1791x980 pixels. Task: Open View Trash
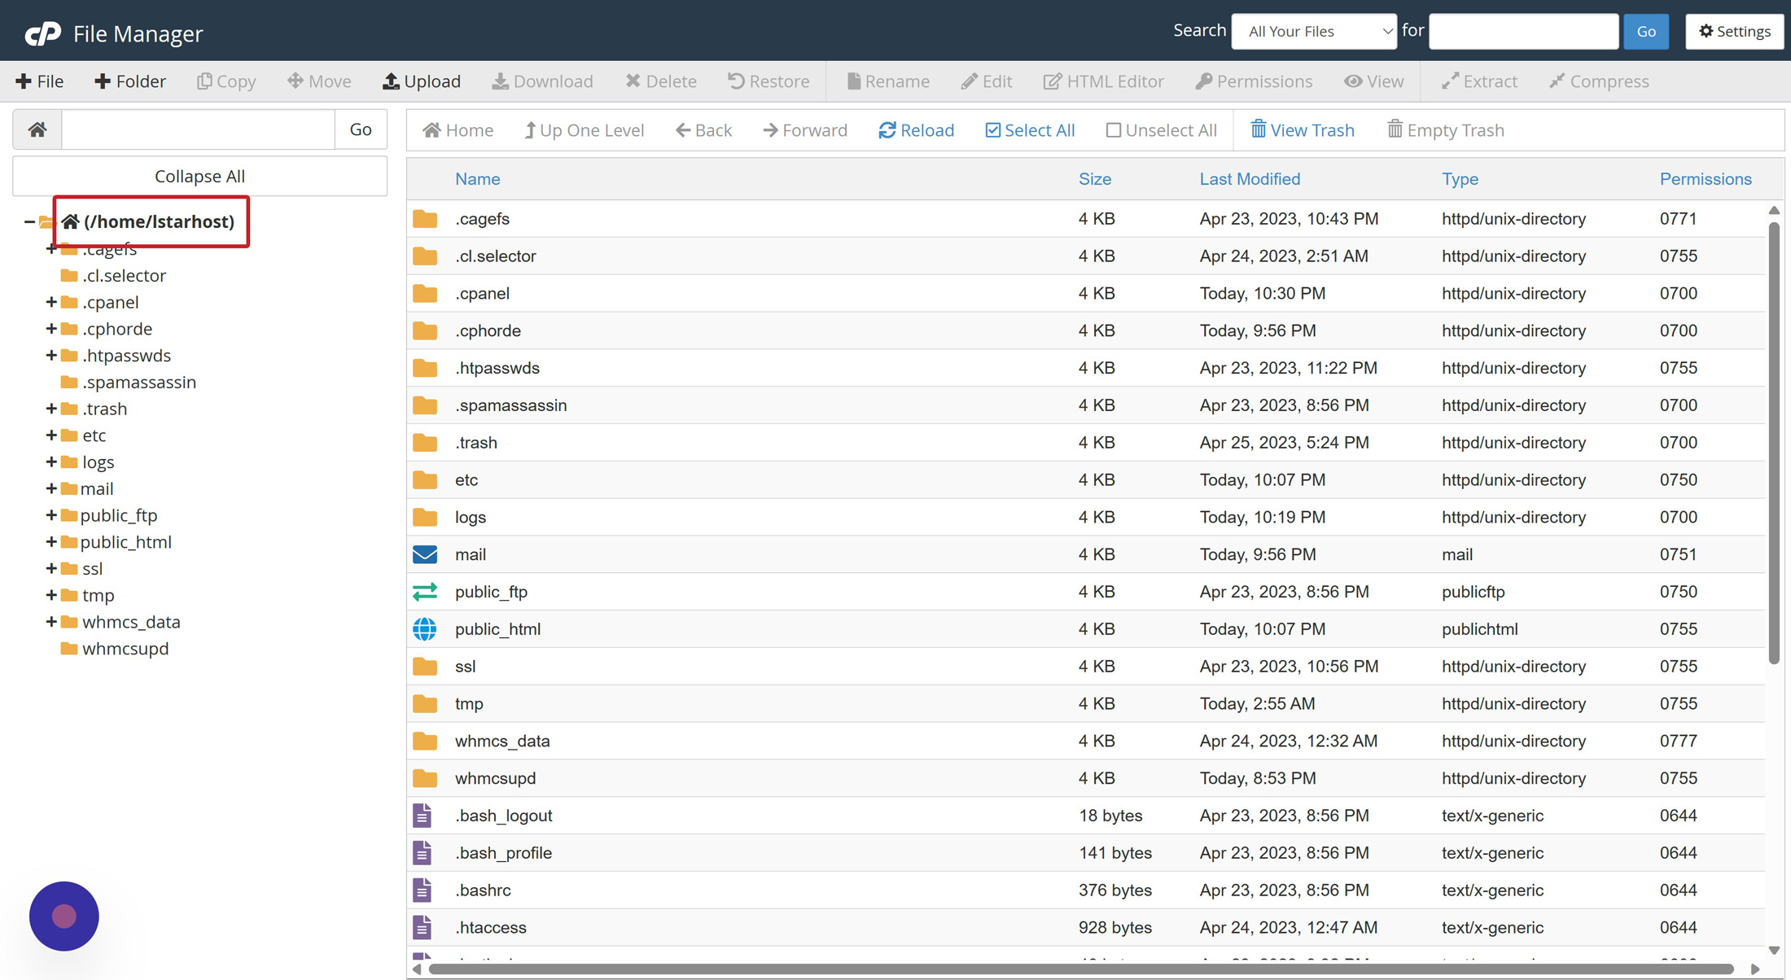[1302, 130]
